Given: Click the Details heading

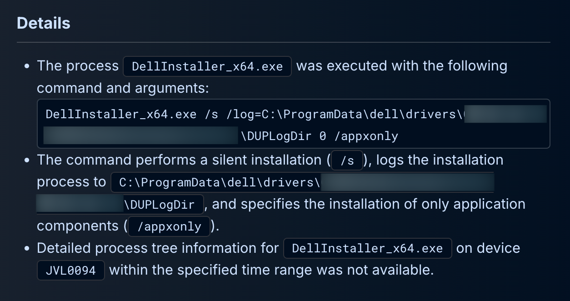Looking at the screenshot, I should [44, 23].
